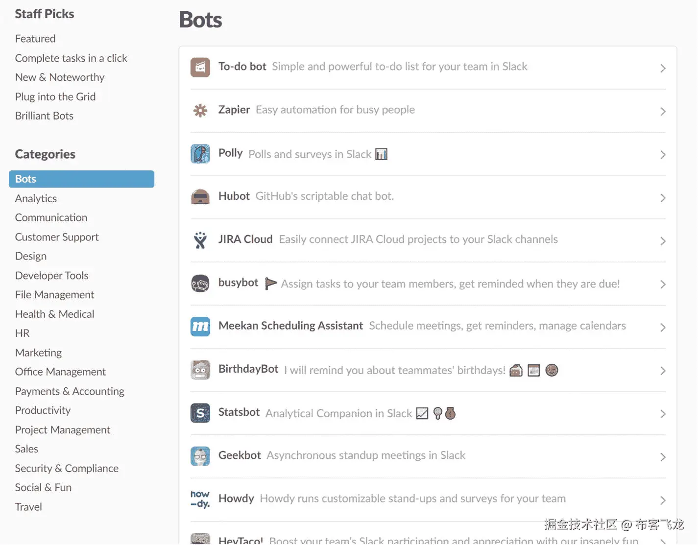Expand the JIRA Cloud row chevron
Viewport: 698px width, 545px height.
click(x=662, y=241)
